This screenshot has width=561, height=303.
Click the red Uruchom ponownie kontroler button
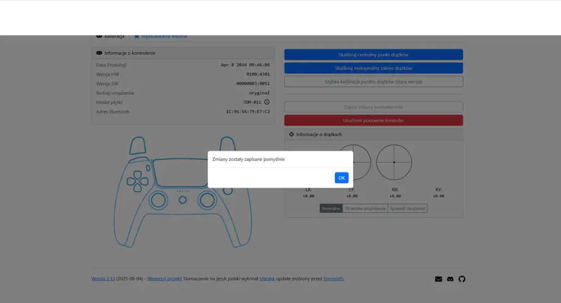click(x=373, y=120)
